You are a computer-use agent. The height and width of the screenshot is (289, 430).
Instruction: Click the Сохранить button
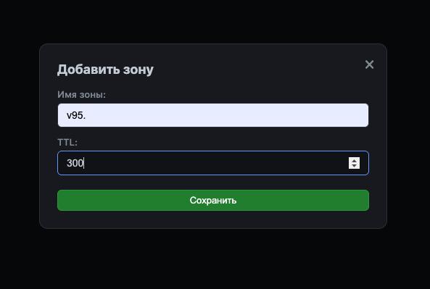click(213, 200)
